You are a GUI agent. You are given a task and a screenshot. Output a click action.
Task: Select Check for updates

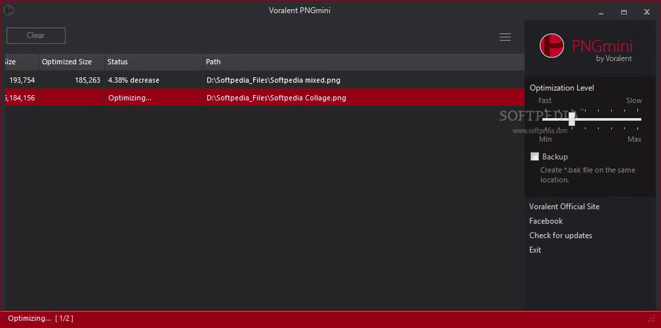click(x=561, y=236)
